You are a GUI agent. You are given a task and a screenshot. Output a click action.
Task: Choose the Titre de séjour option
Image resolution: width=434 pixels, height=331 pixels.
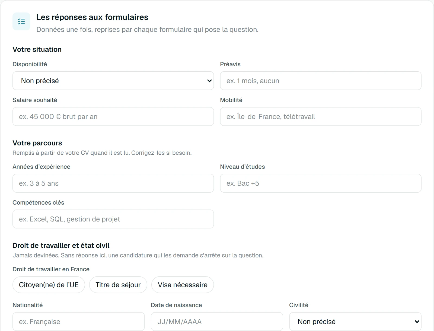(118, 285)
